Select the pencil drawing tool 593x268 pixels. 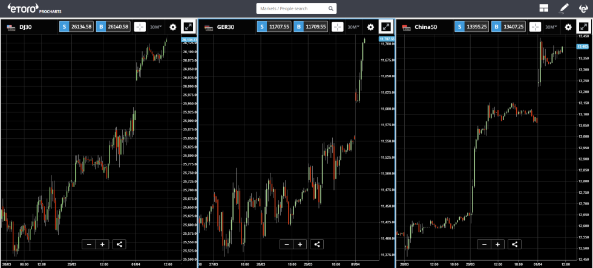(564, 8)
